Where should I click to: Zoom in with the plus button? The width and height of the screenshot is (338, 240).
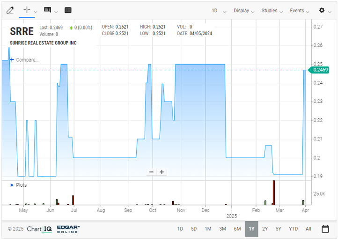point(162,172)
